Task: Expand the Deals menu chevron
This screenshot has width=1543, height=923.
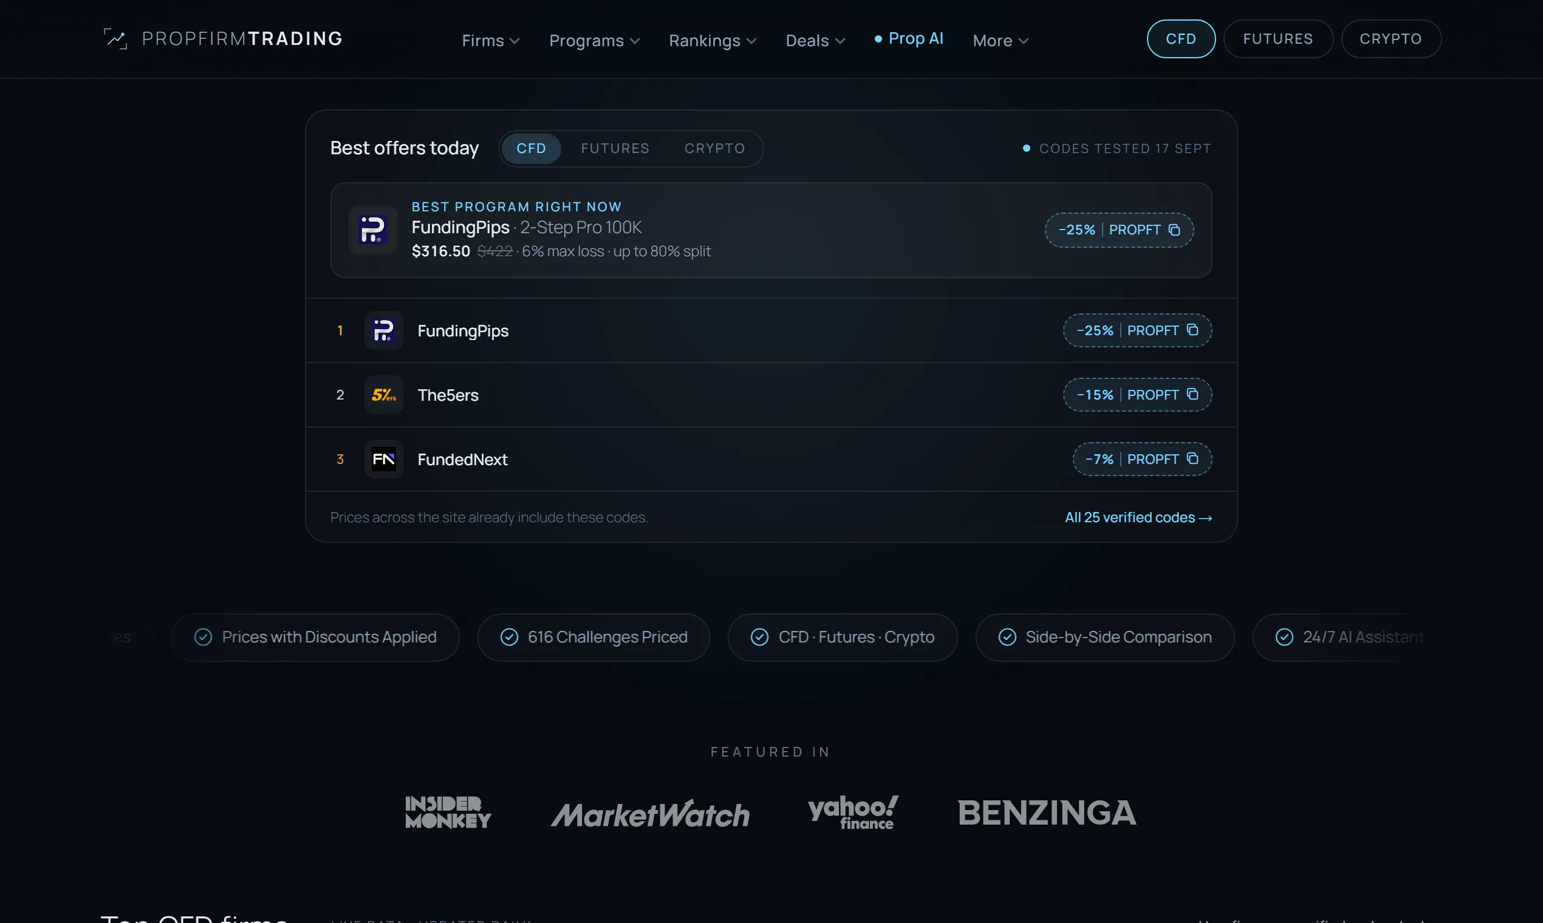Action: [x=840, y=41]
